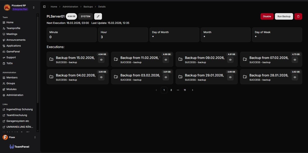The image size is (308, 153).
Task: Open the Floex logo at the bottom
Action: (x=5, y=137)
